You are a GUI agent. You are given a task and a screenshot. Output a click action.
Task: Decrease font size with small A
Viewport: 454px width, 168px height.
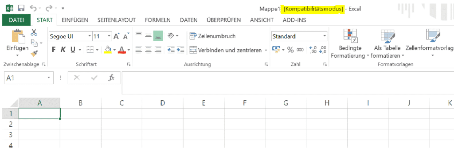[x=126, y=36]
